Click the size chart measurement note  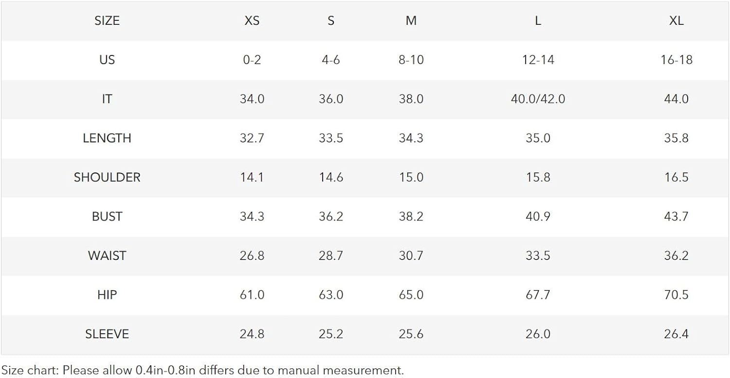tap(202, 370)
